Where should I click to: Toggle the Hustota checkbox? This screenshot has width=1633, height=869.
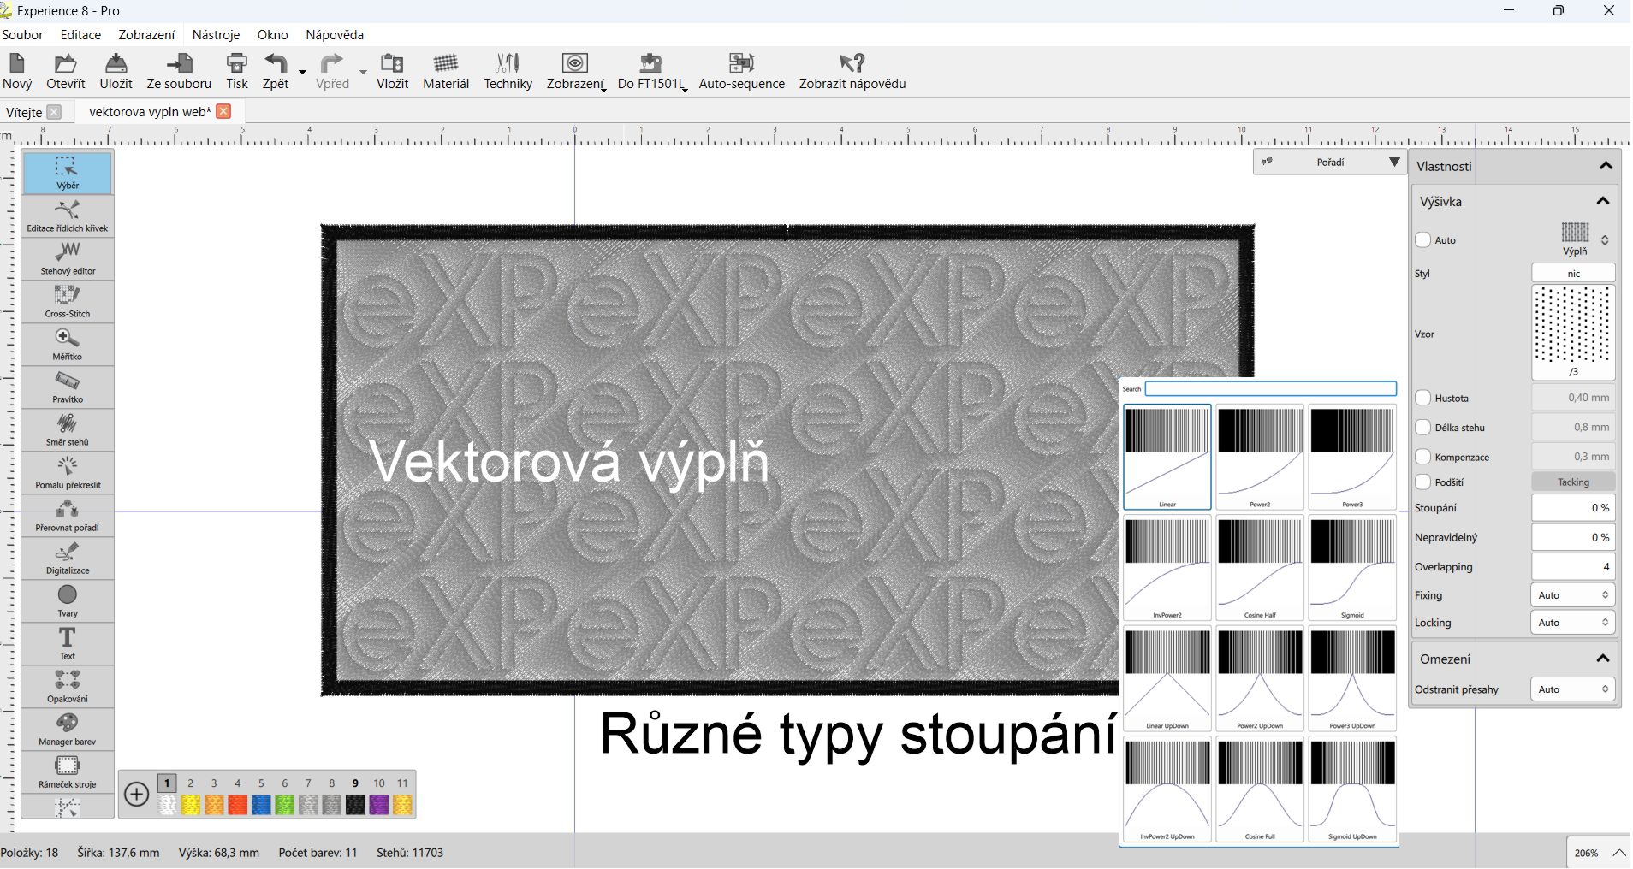tap(1423, 398)
